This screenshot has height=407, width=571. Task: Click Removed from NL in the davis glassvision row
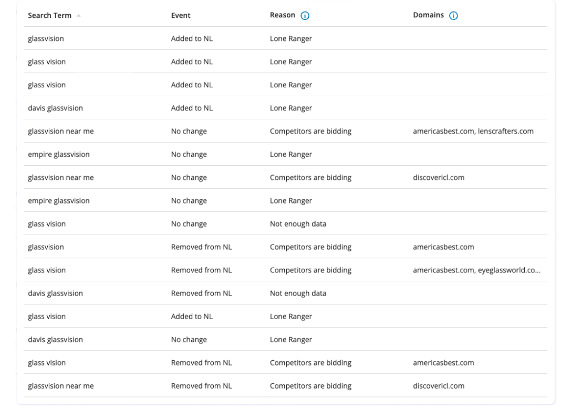tap(201, 293)
